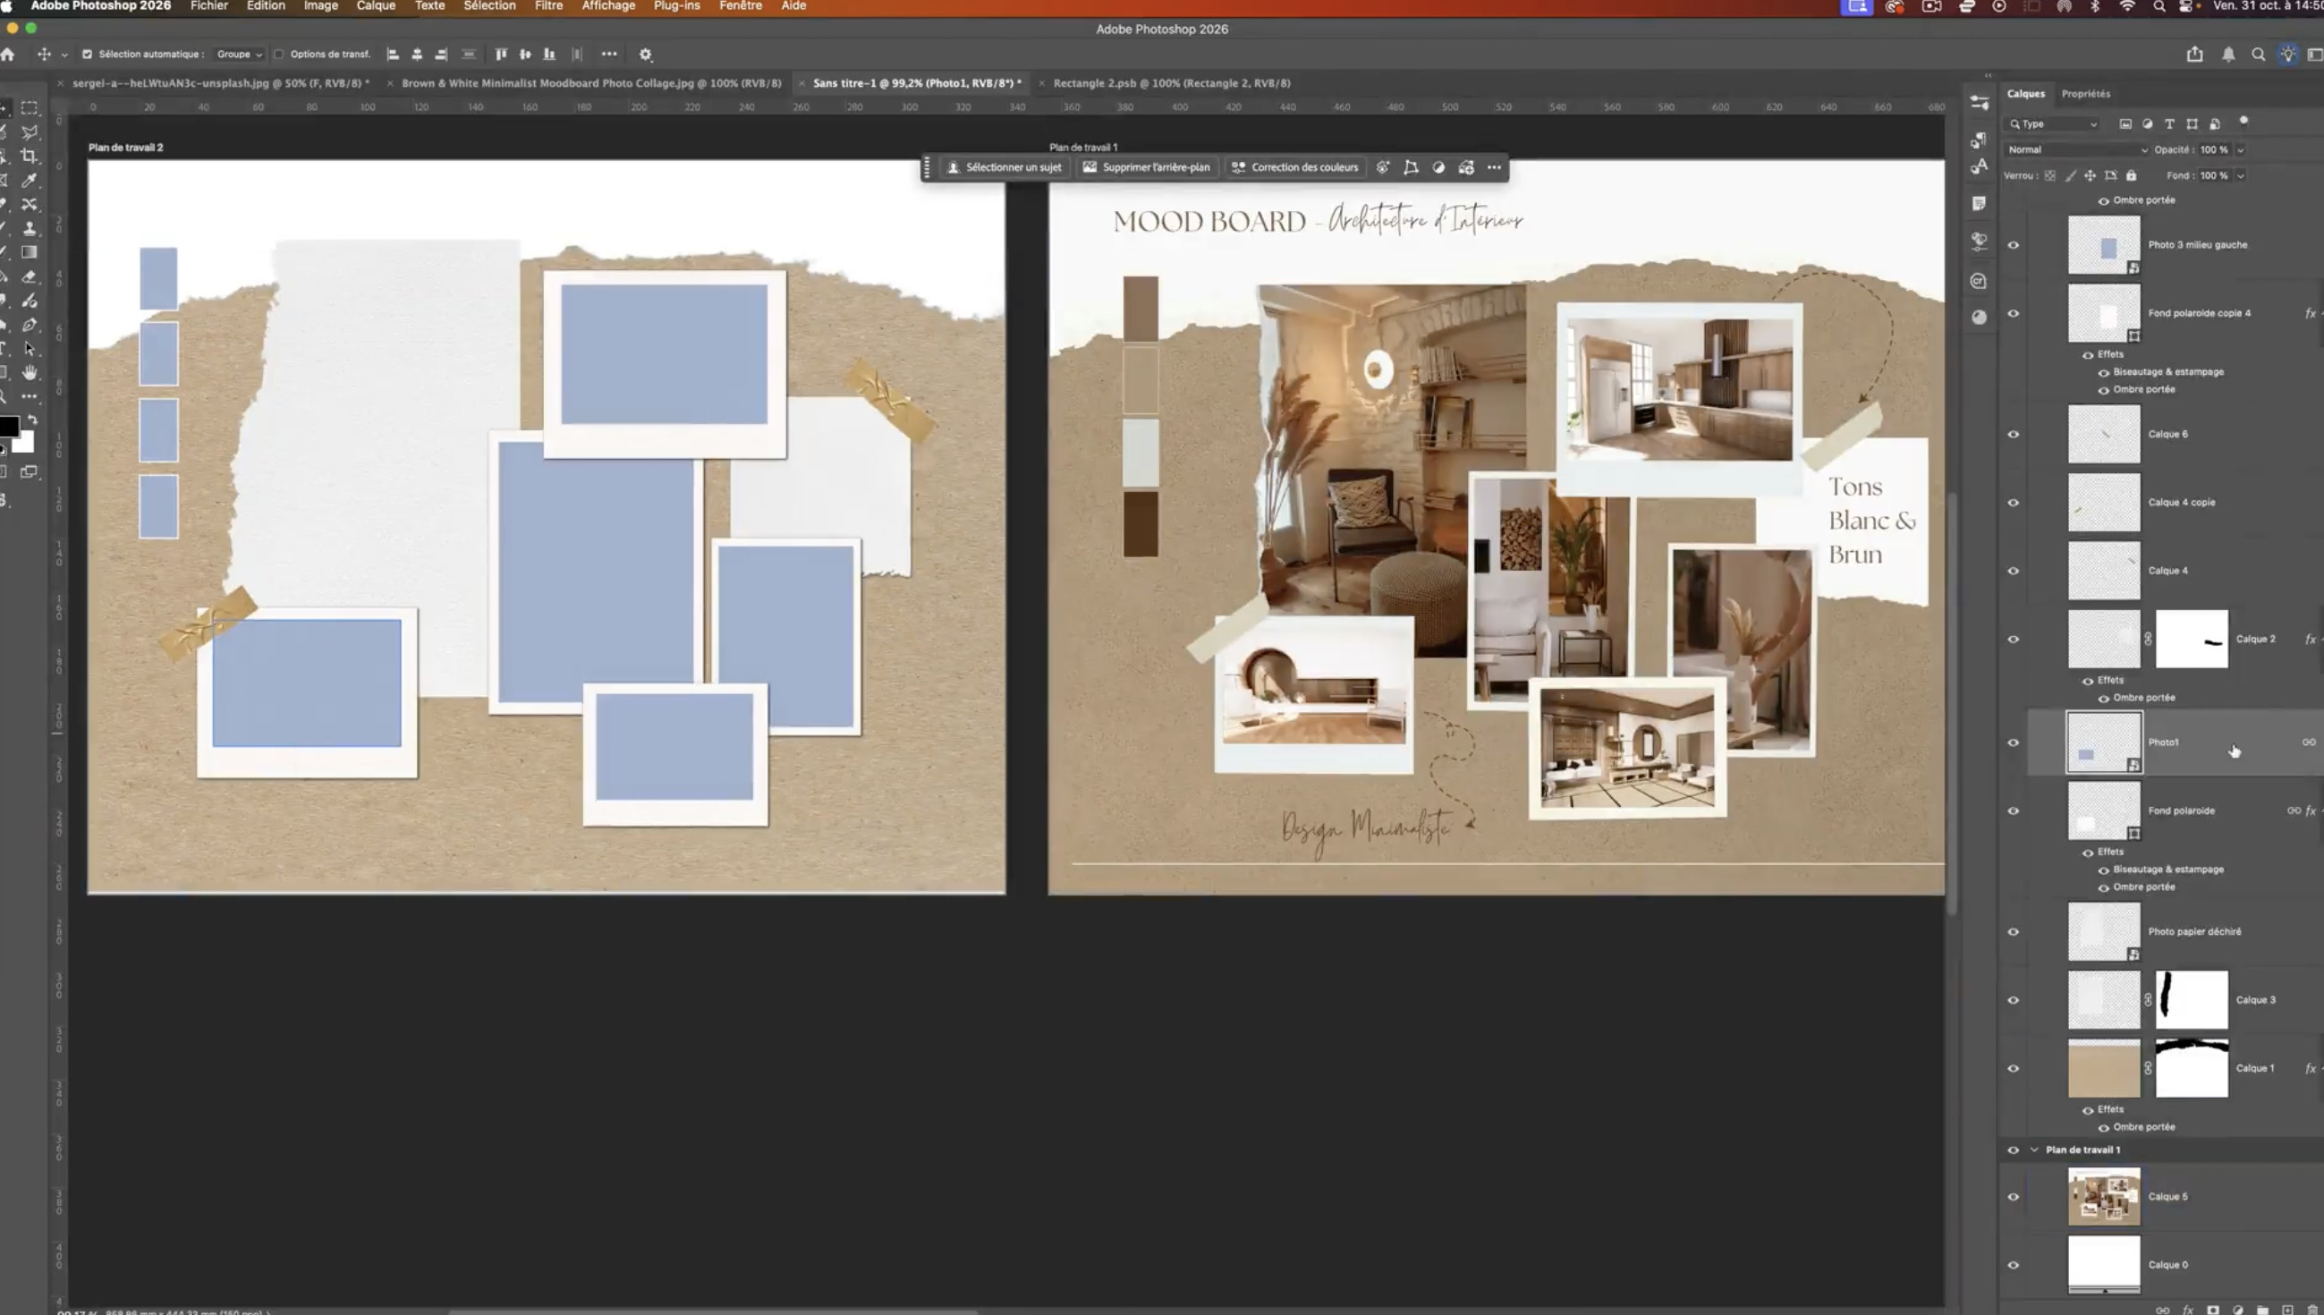This screenshot has width=2324, height=1315.
Task: Open the Filtre menu
Action: point(548,6)
